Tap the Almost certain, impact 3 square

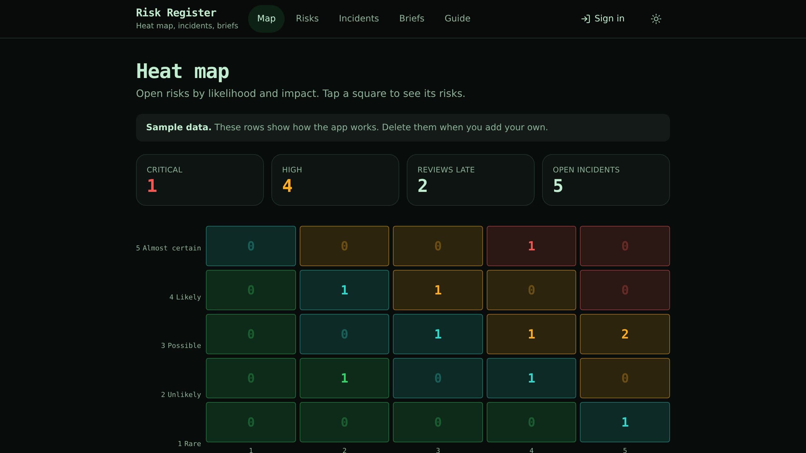click(x=438, y=246)
